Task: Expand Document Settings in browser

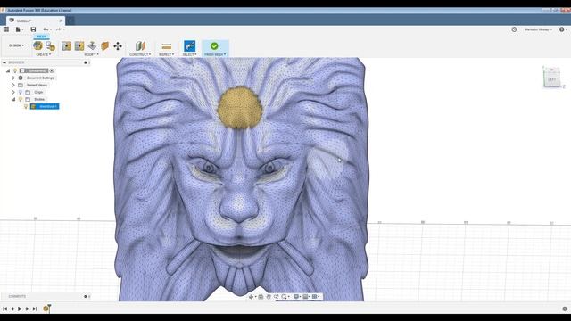Action: click(x=13, y=78)
